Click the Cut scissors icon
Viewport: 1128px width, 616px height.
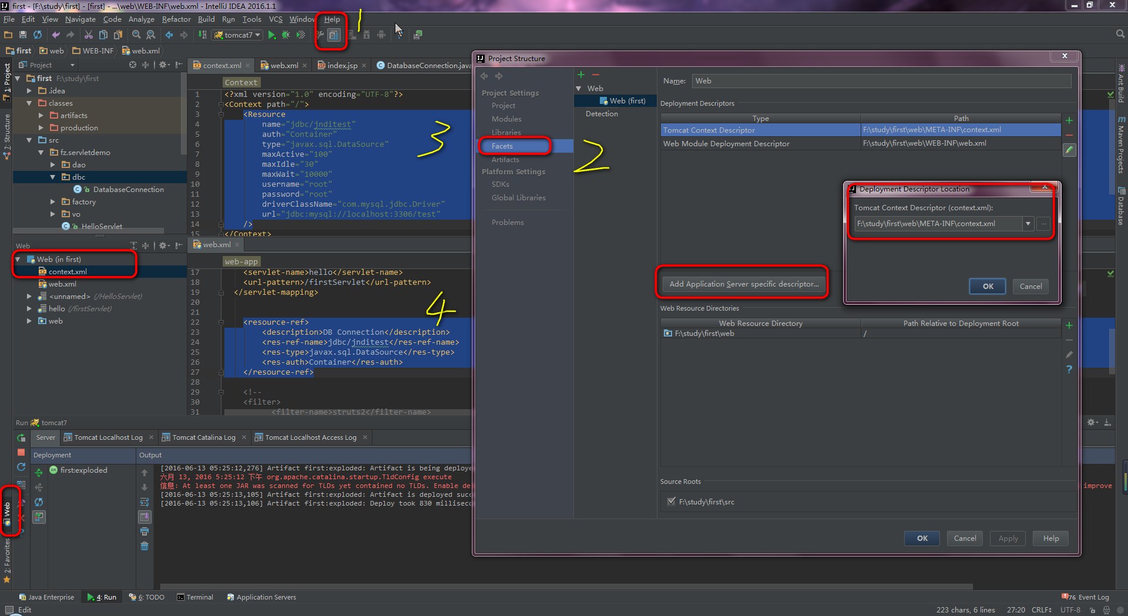tap(89, 35)
